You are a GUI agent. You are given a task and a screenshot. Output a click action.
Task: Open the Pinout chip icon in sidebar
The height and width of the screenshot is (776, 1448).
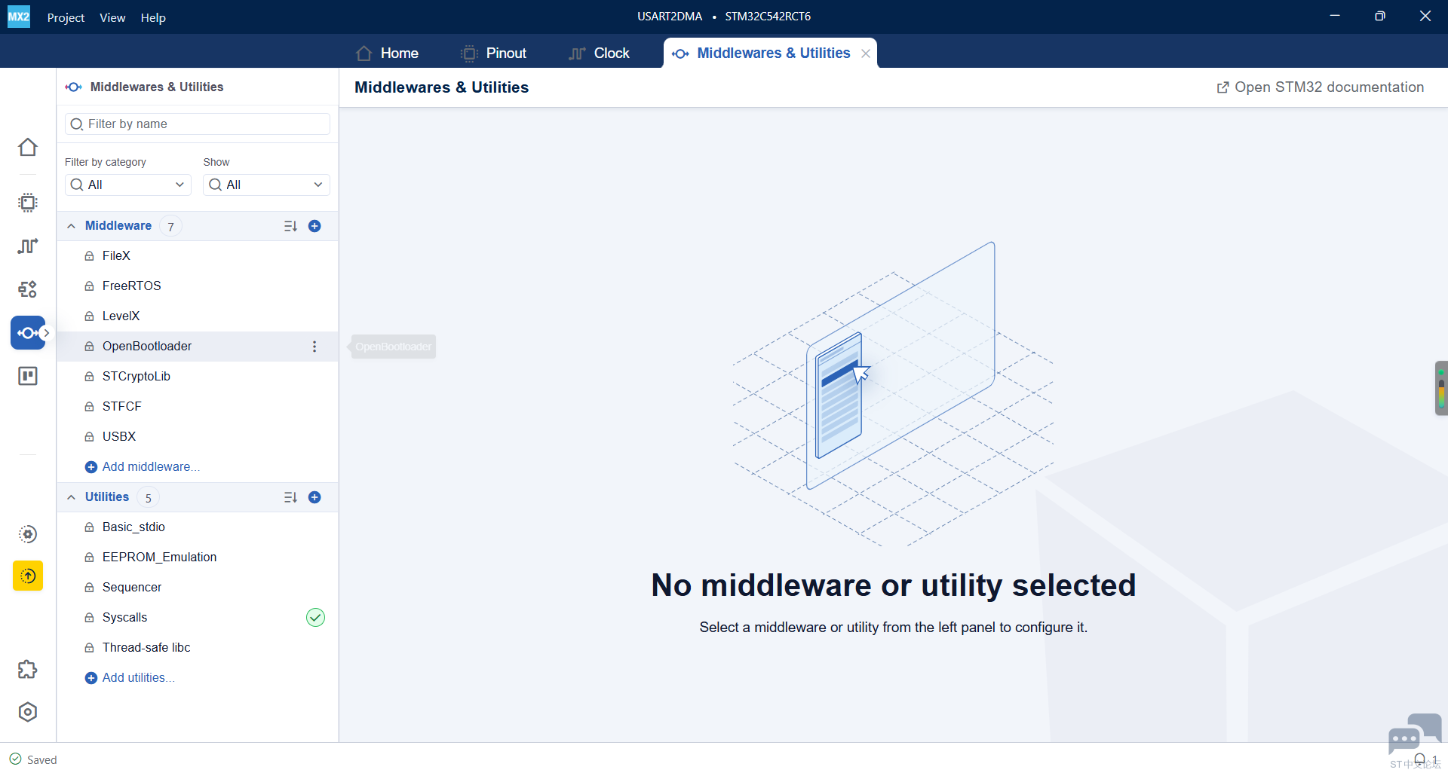click(x=28, y=203)
